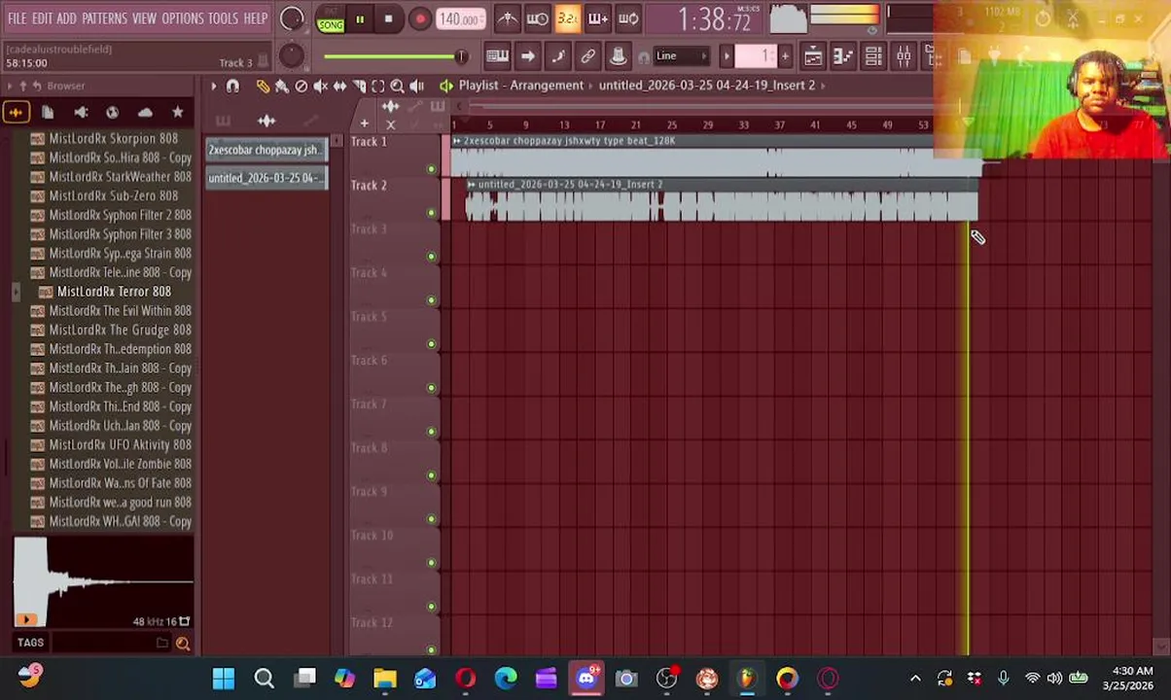Open the TOOLS menu
Screen dimensions: 1171x700
point(223,18)
